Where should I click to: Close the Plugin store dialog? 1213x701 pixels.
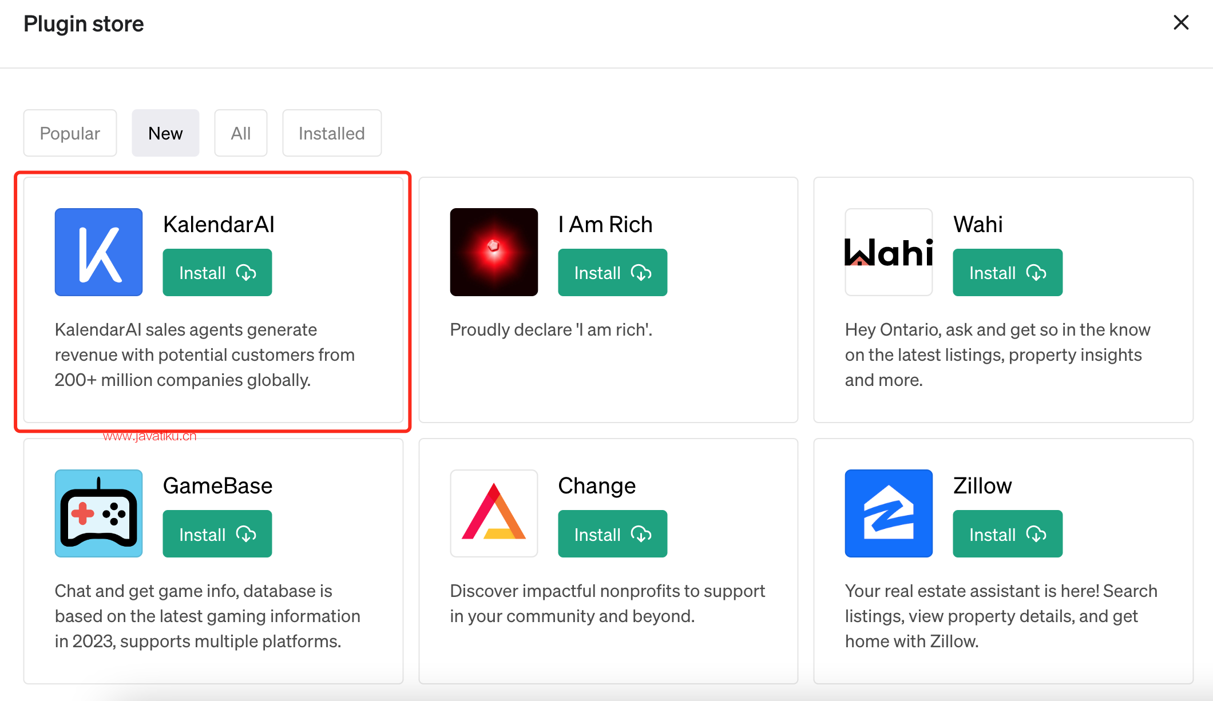coord(1181,23)
